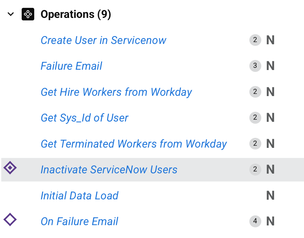This screenshot has height=238, width=304.
Task: Open the Failure Email operation
Action: click(71, 66)
